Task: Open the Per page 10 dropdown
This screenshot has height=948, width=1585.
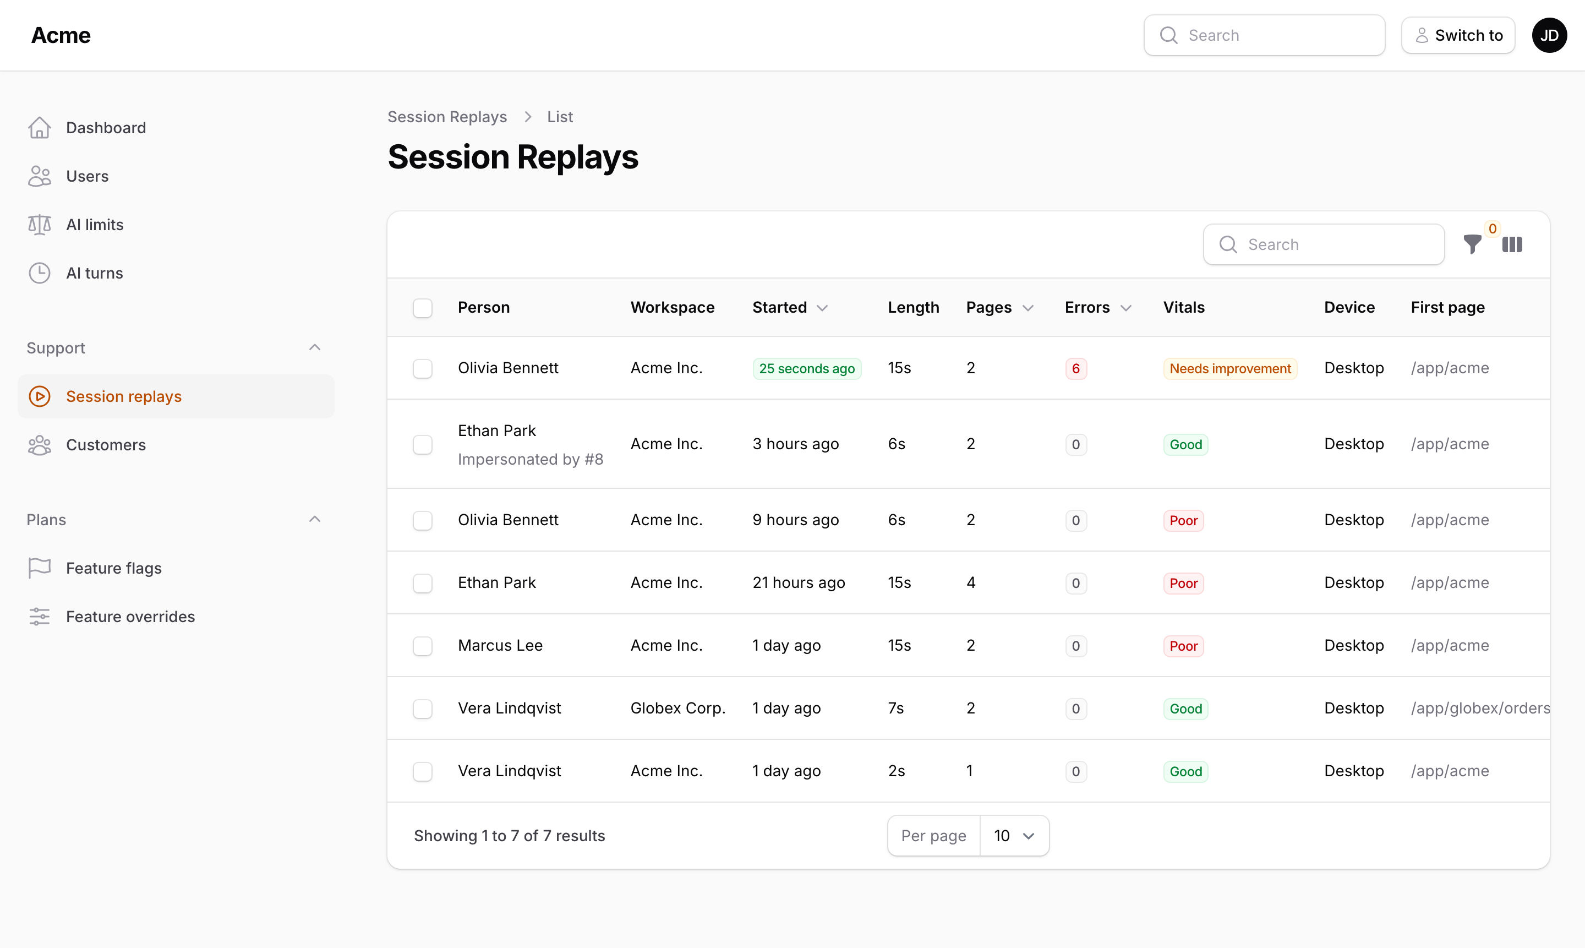Action: [1014, 836]
